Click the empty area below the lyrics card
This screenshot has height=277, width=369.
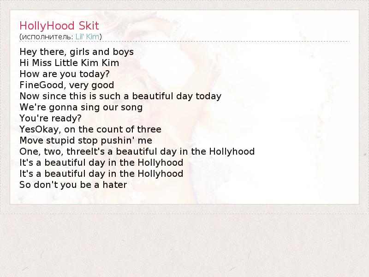[184, 245]
